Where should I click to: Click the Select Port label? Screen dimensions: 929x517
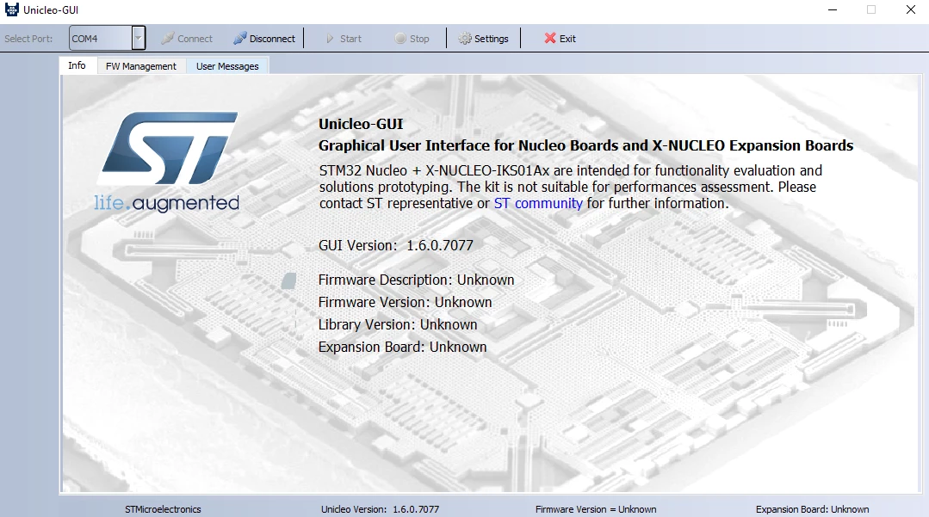tap(28, 39)
